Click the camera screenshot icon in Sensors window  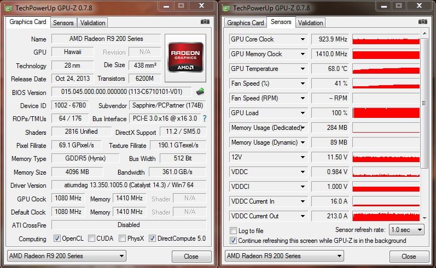click(423, 22)
